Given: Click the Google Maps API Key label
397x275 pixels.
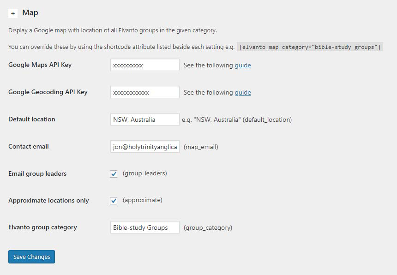Looking at the screenshot, I should (x=40, y=65).
